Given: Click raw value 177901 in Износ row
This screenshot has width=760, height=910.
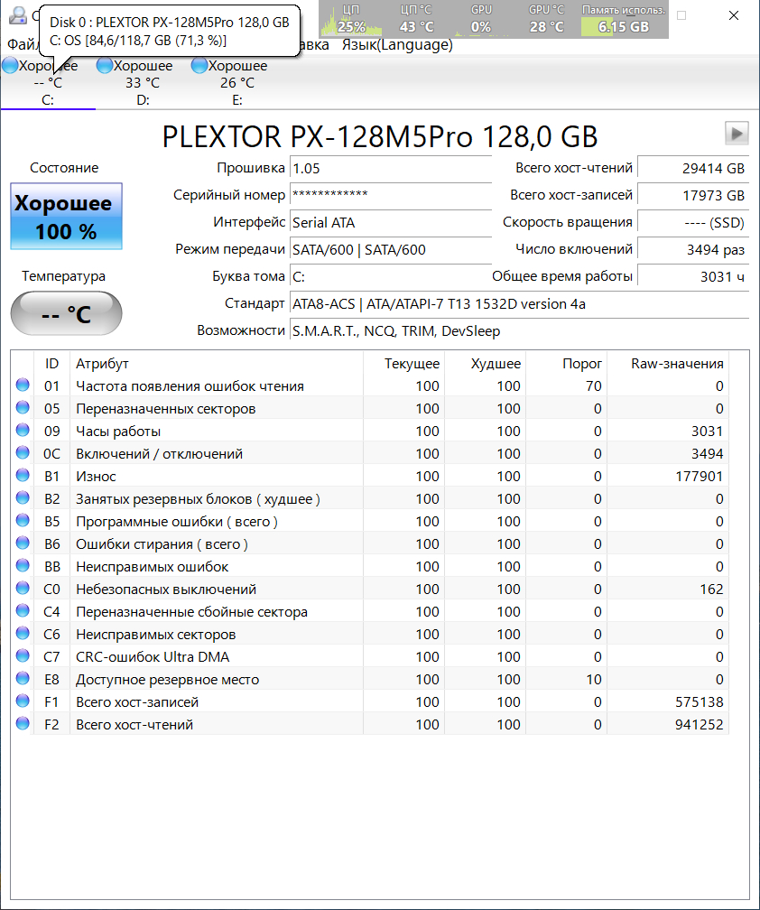Looking at the screenshot, I should click(700, 477).
